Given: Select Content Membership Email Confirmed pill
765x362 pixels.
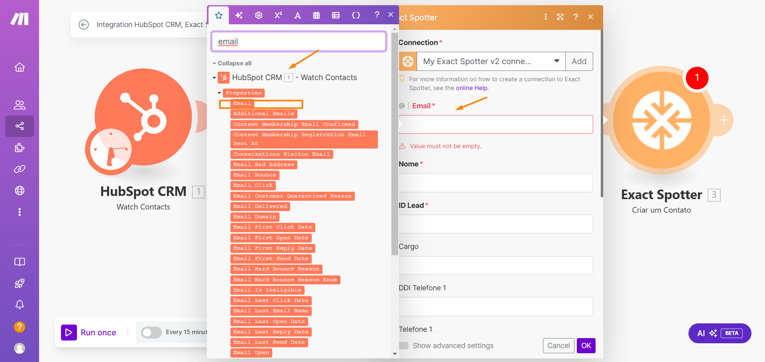Looking at the screenshot, I should [294, 125].
